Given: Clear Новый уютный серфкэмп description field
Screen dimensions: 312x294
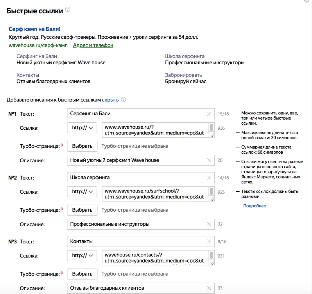Looking at the screenshot, I should click(209, 160).
